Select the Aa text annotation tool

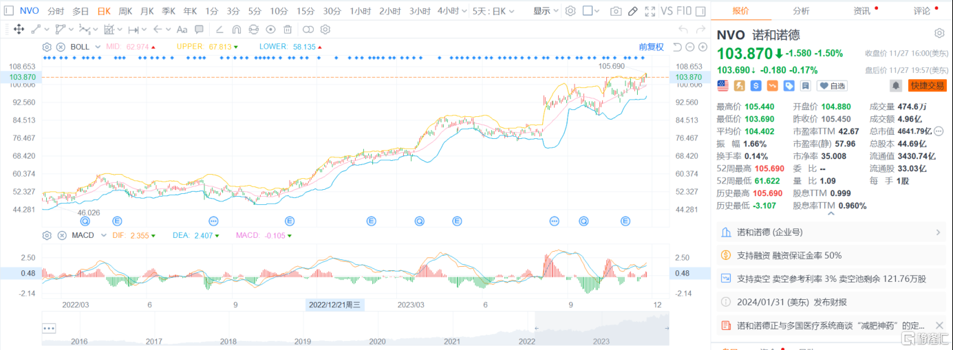182,29
